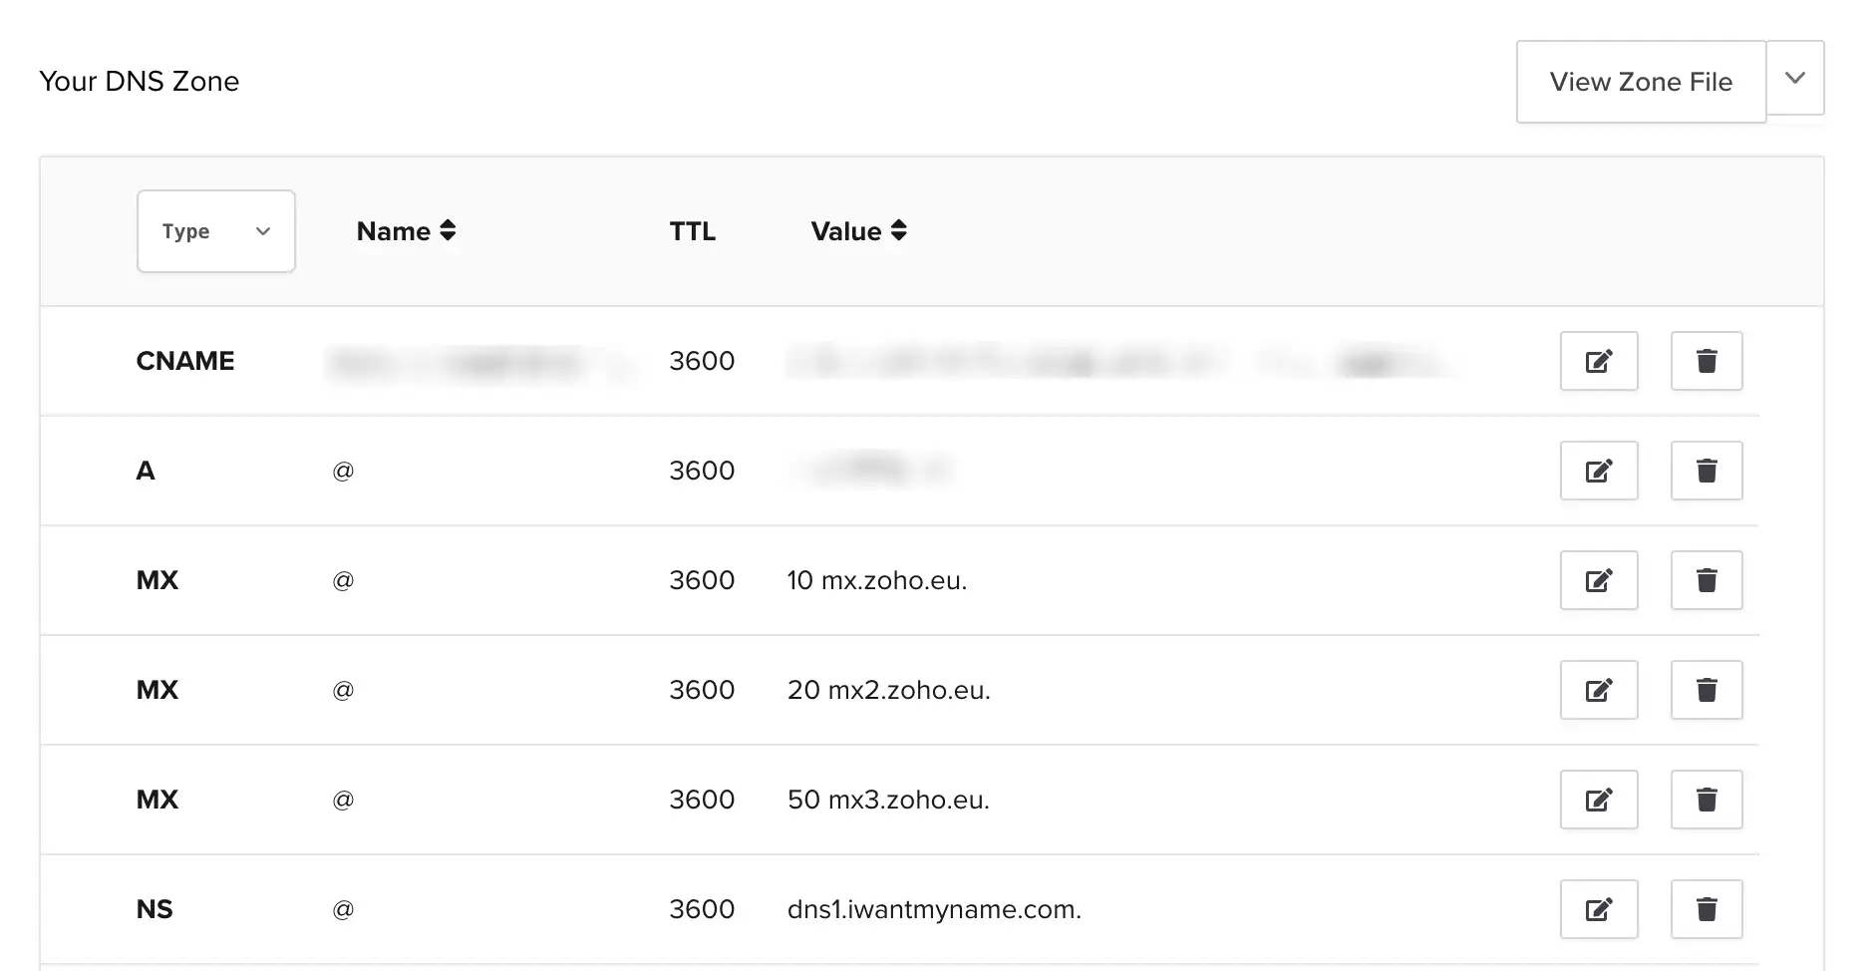Screen dimensions: 1876x971
Task: Click the TTL column header
Action: 693,231
